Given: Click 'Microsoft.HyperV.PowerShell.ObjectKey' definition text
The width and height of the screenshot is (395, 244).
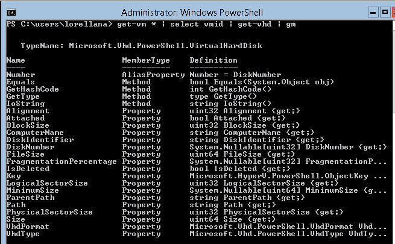Looking at the screenshot, I should pyautogui.click(x=279, y=176).
